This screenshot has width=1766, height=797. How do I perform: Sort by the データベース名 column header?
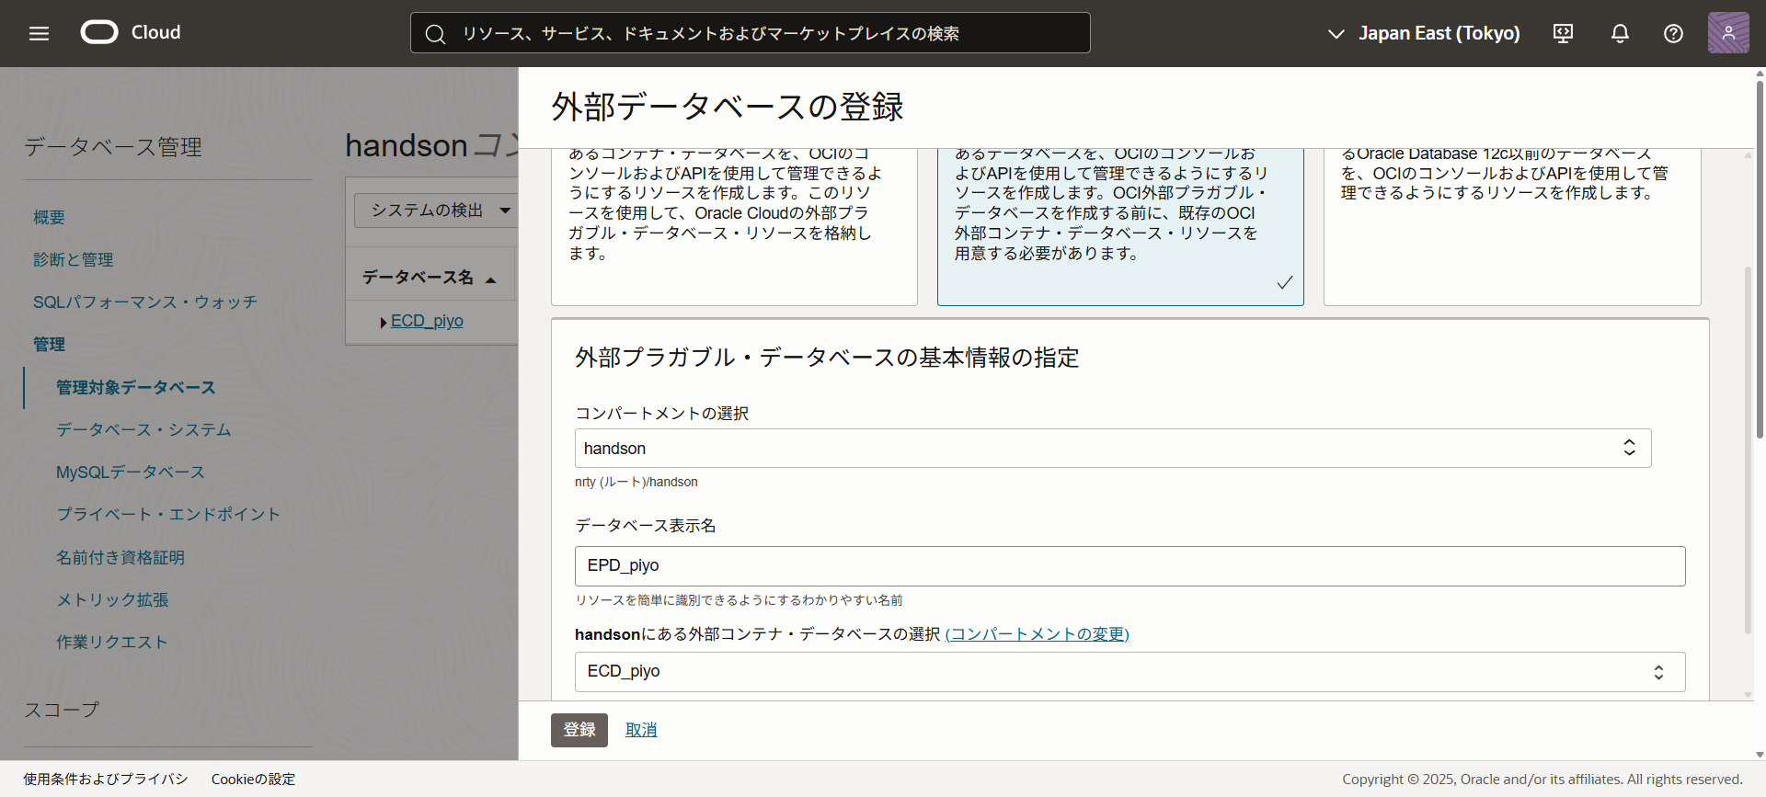[429, 277]
